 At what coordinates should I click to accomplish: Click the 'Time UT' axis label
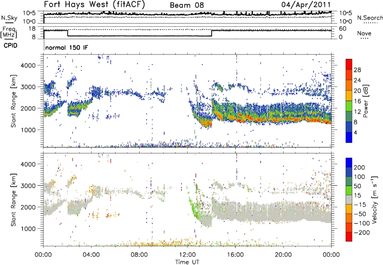click(x=187, y=262)
